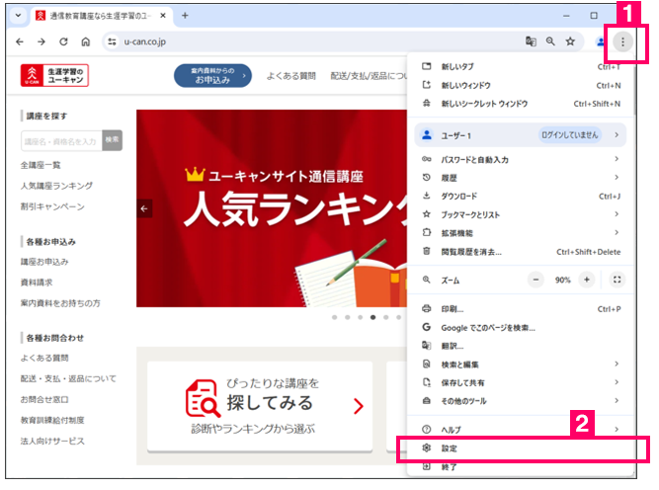Image resolution: width=659 pixels, height=490 pixels.
Task: Click the 検索 button in the sidebar
Action: point(112,140)
